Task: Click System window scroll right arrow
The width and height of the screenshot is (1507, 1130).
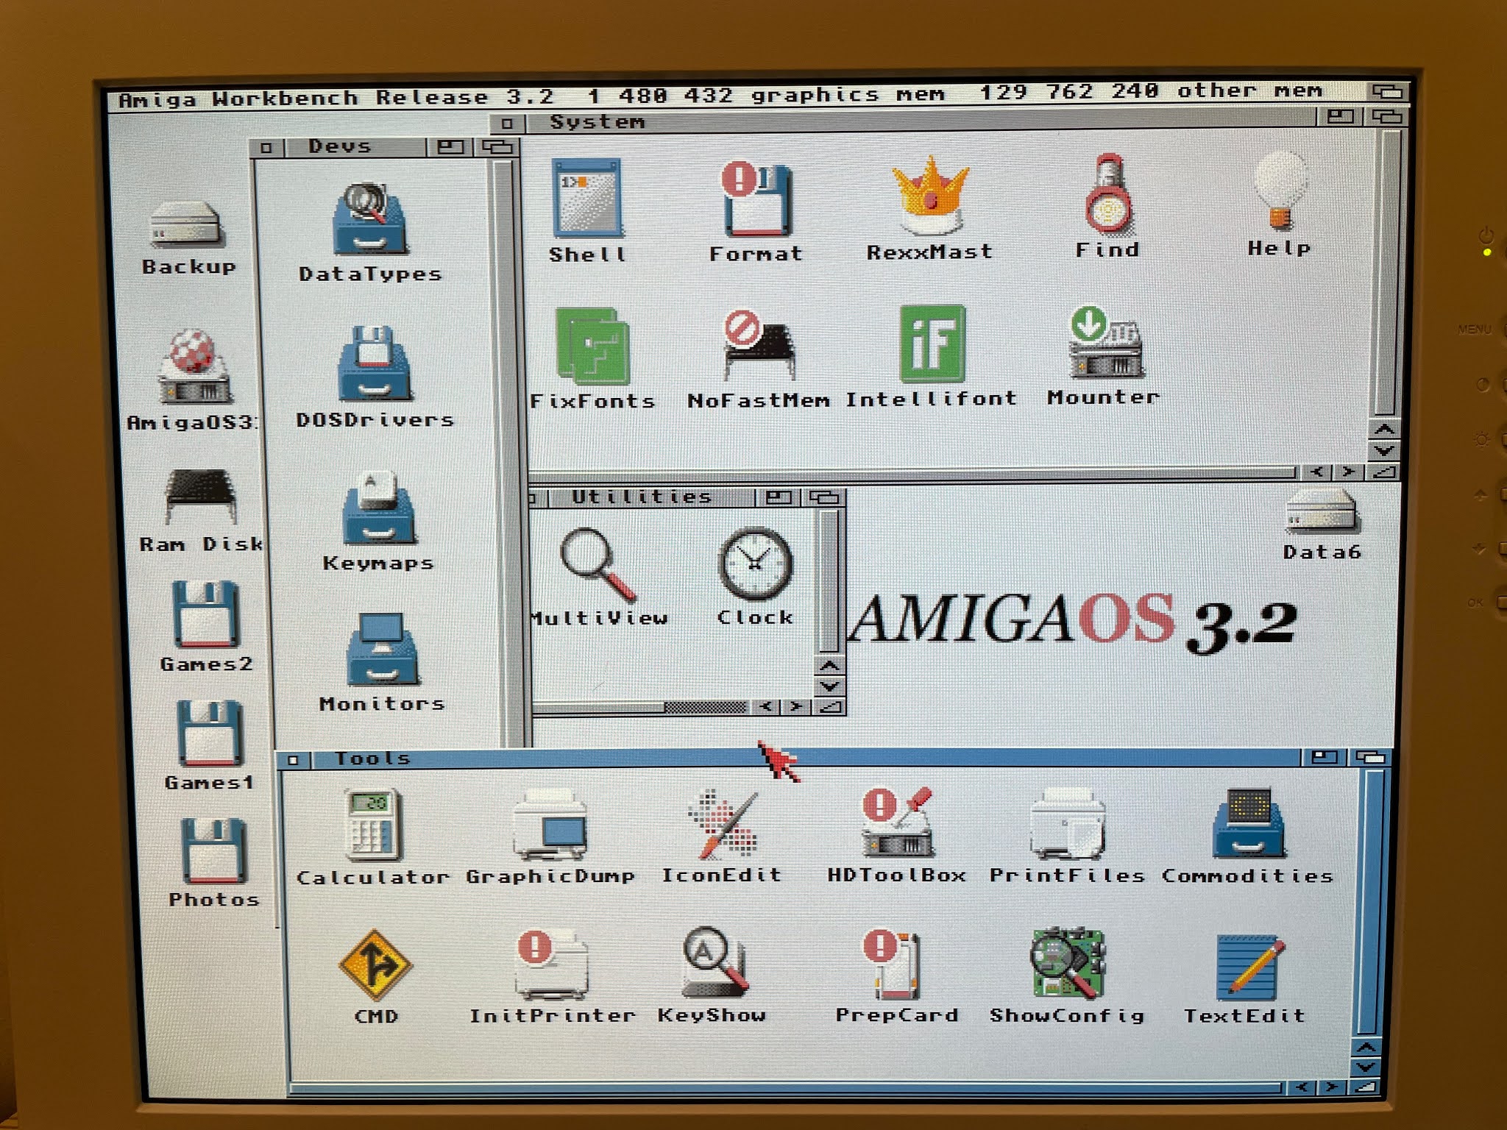Action: point(1348,472)
